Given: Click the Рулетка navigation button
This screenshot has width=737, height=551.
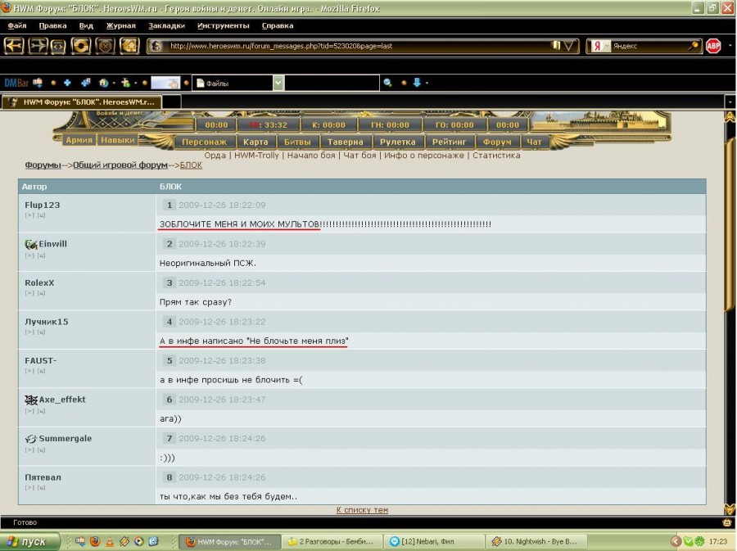Looking at the screenshot, I should click(x=398, y=142).
